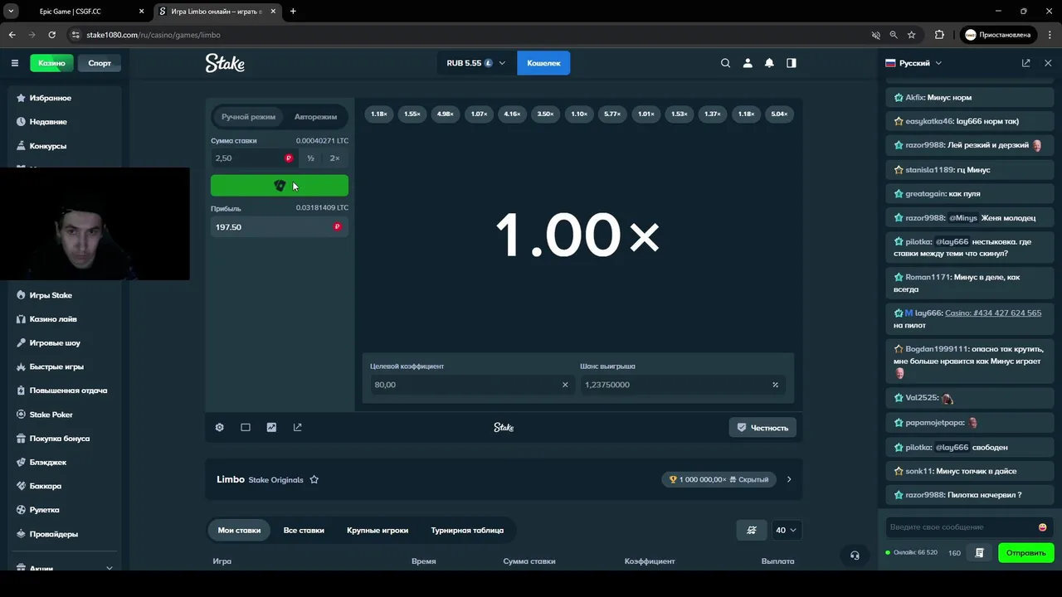Toggle the live bets feed icon
Image resolution: width=1062 pixels, height=597 pixels.
click(x=752, y=530)
